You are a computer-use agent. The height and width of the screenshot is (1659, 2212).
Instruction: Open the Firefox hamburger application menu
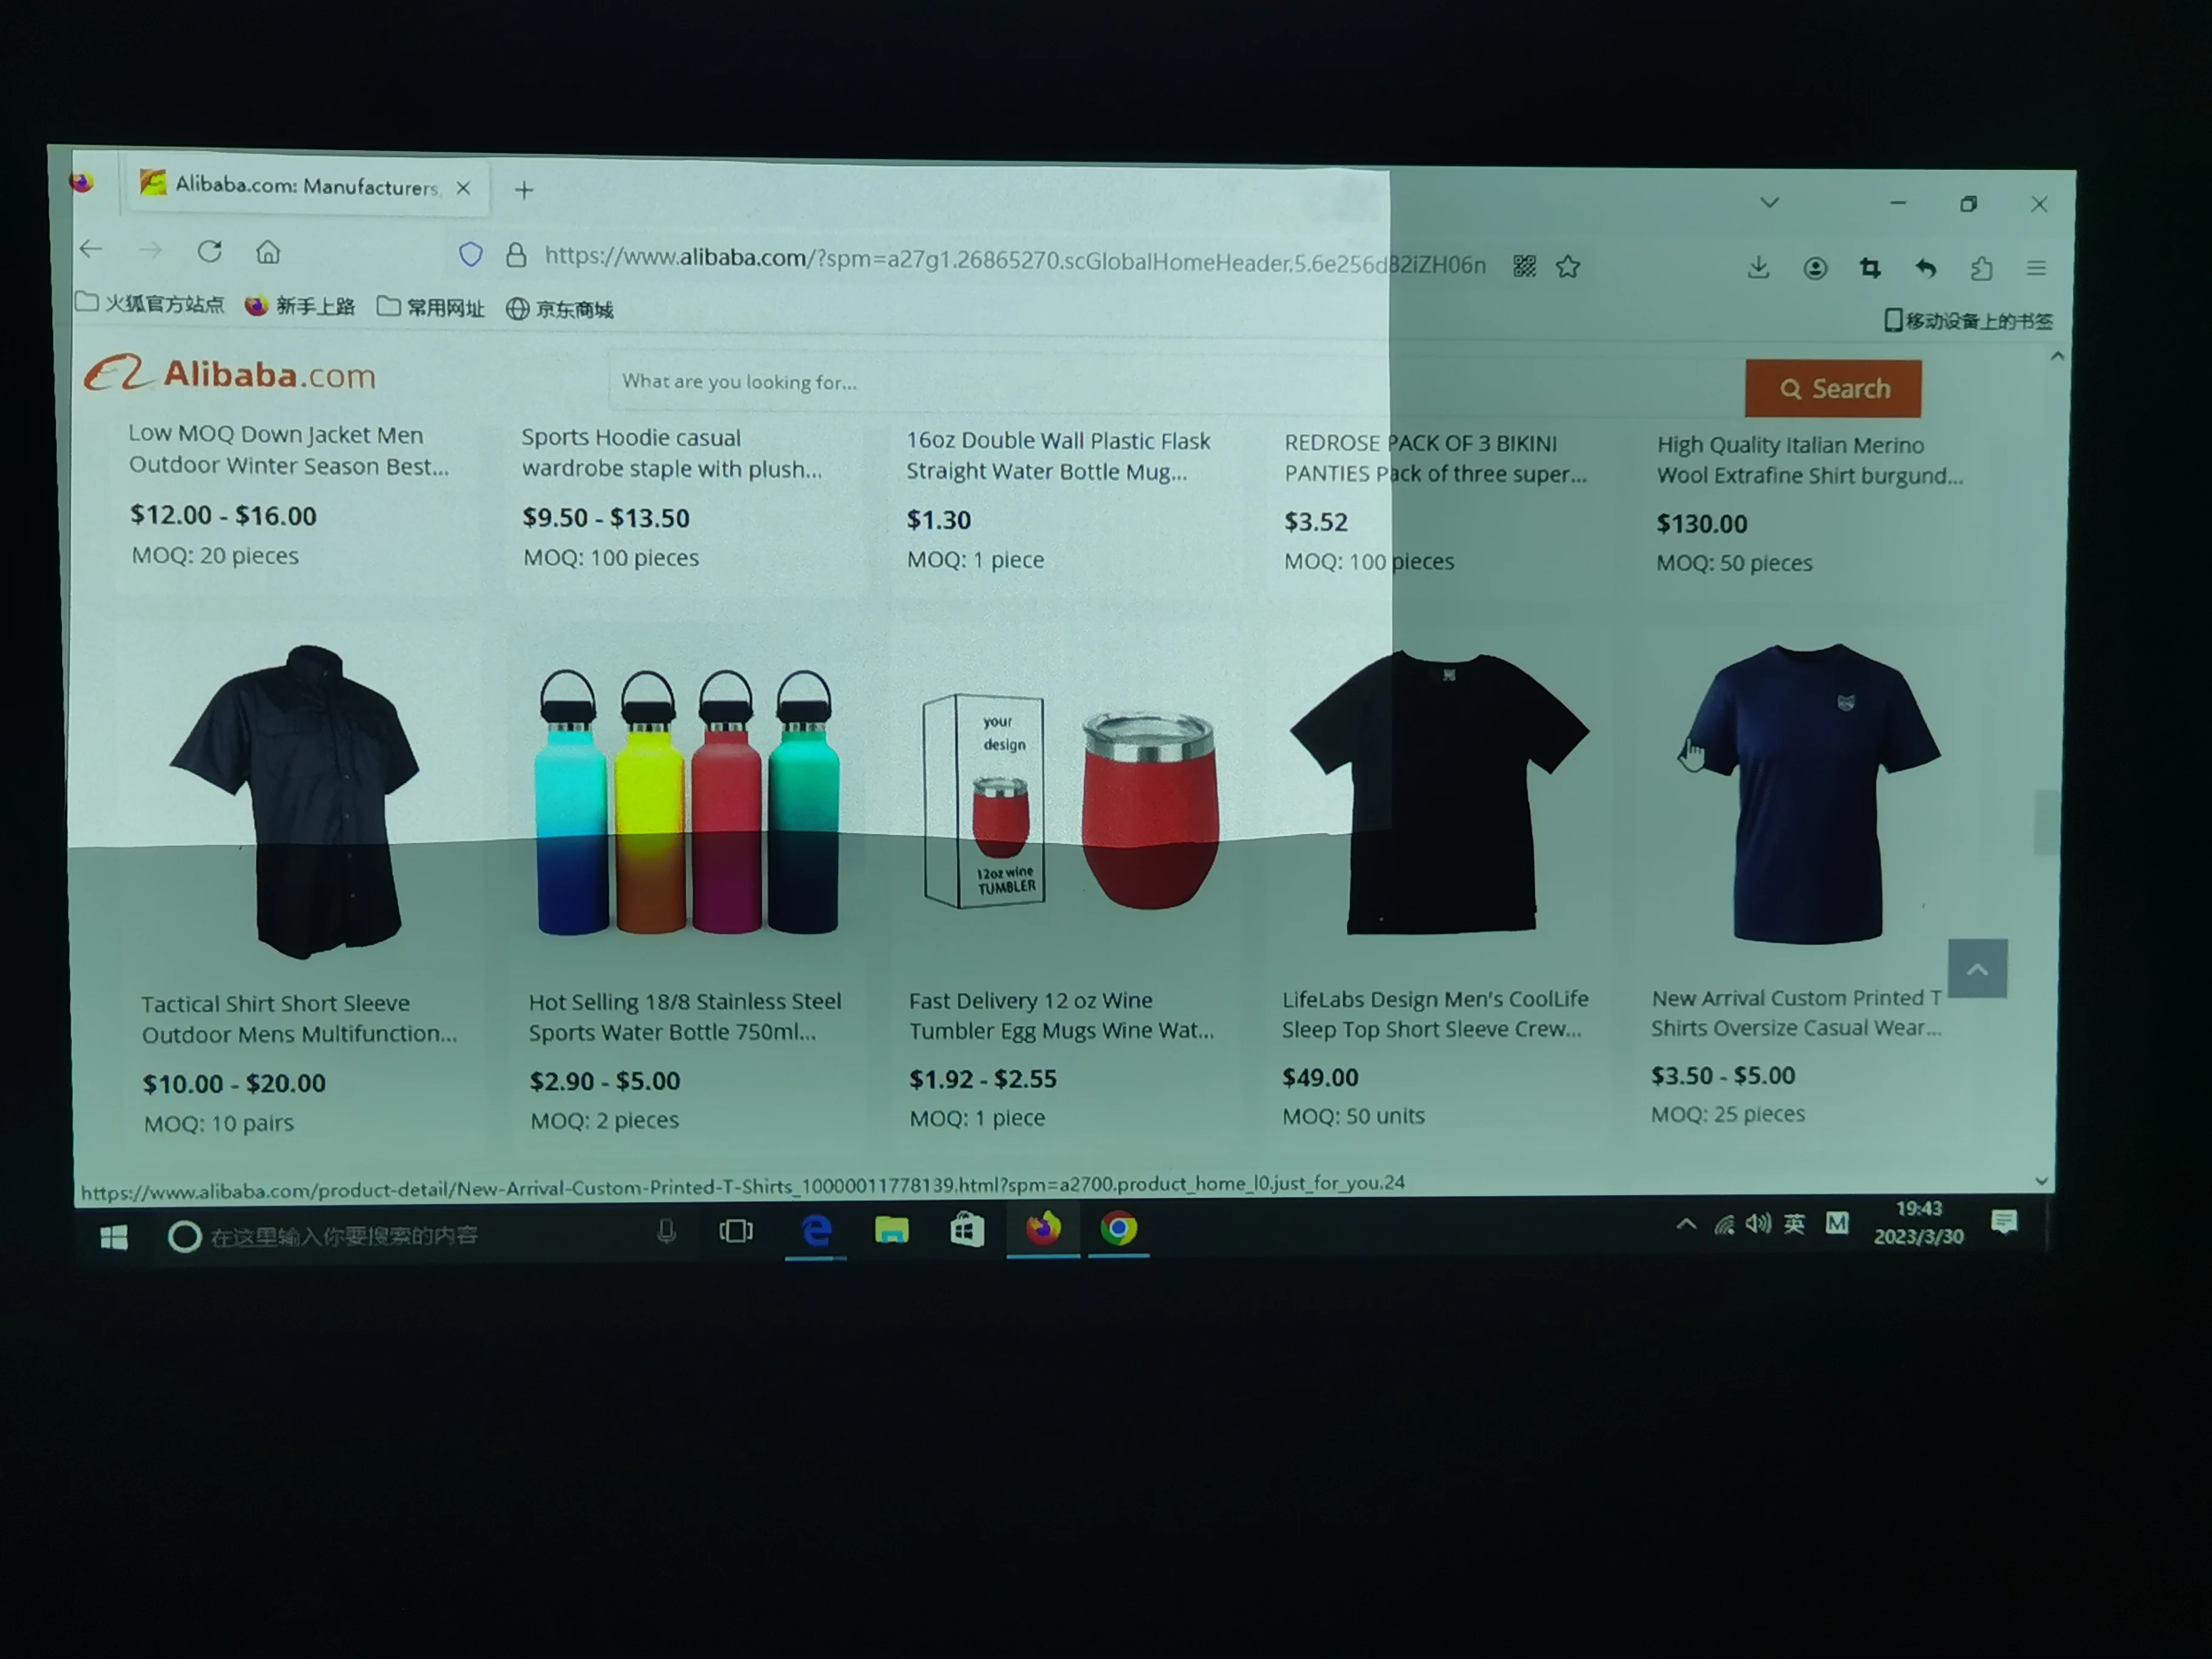tap(2036, 268)
